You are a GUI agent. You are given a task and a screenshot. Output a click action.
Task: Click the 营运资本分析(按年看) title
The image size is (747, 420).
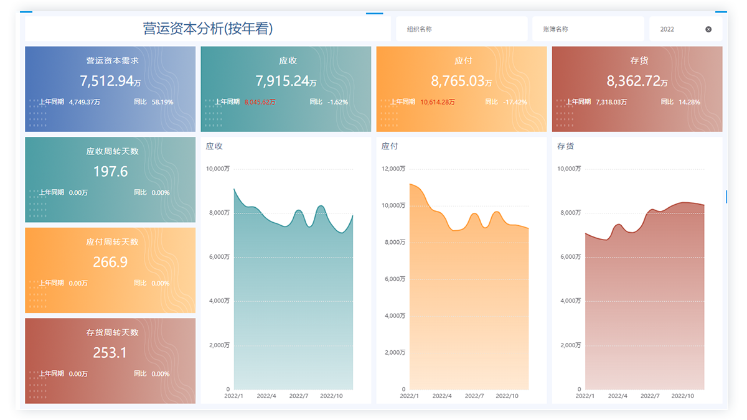coord(208,29)
